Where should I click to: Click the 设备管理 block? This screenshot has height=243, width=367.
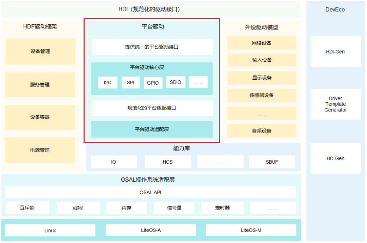click(x=40, y=51)
